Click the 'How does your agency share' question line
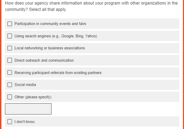This screenshot has width=184, height=129. (x=91, y=3)
